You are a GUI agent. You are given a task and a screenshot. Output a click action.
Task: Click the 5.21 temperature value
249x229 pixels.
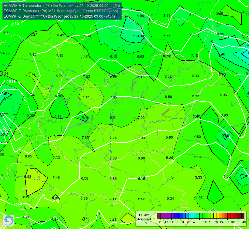point(113,219)
